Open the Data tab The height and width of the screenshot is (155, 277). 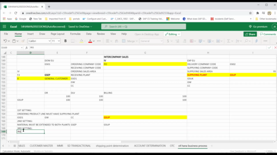(x=89, y=34)
